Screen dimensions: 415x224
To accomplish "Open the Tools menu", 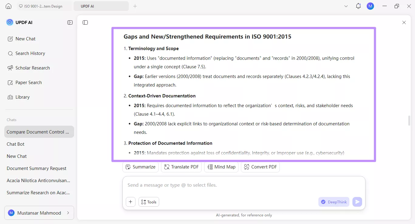I will pyautogui.click(x=149, y=202).
